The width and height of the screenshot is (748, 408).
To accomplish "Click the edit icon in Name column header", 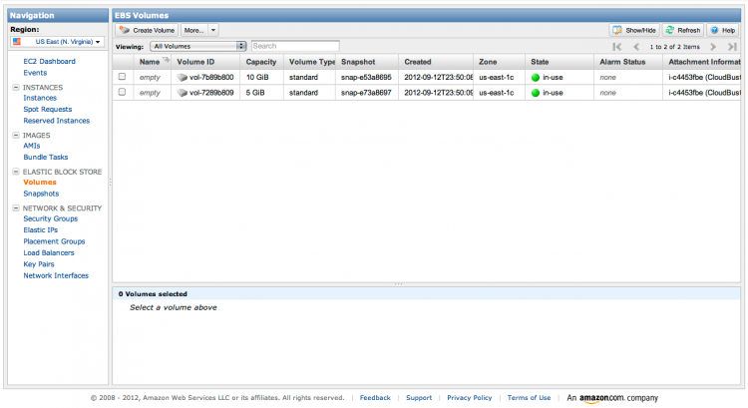I will click(x=166, y=60).
